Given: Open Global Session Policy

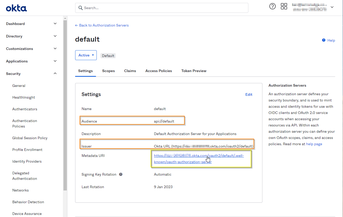Looking at the screenshot, I should click(30, 138).
